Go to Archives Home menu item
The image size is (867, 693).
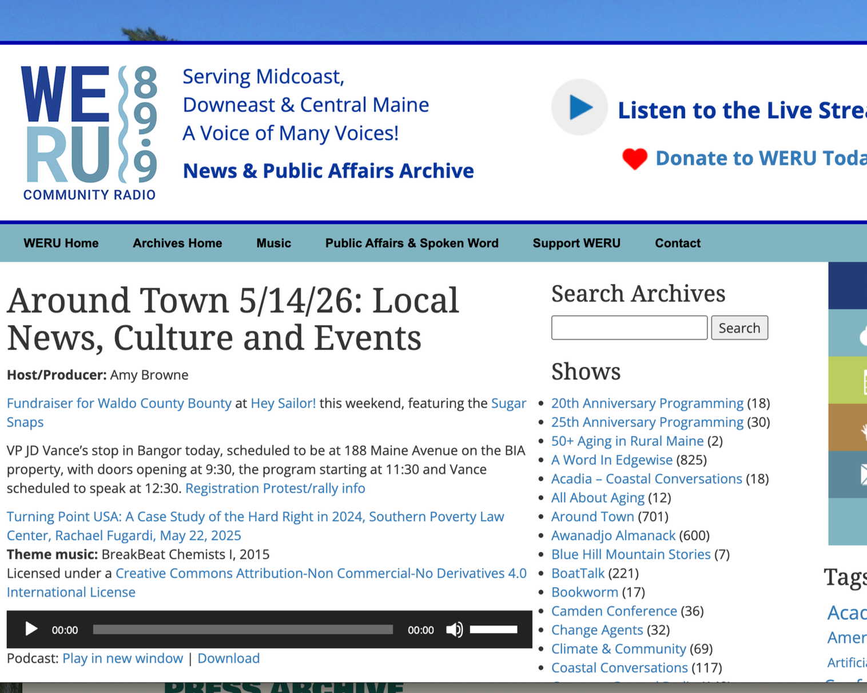[x=177, y=243]
